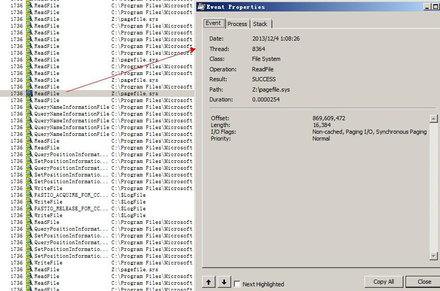The height and width of the screenshot is (291, 440).
Task: Maximize the Event Properties window
Action: (x=435, y=7)
